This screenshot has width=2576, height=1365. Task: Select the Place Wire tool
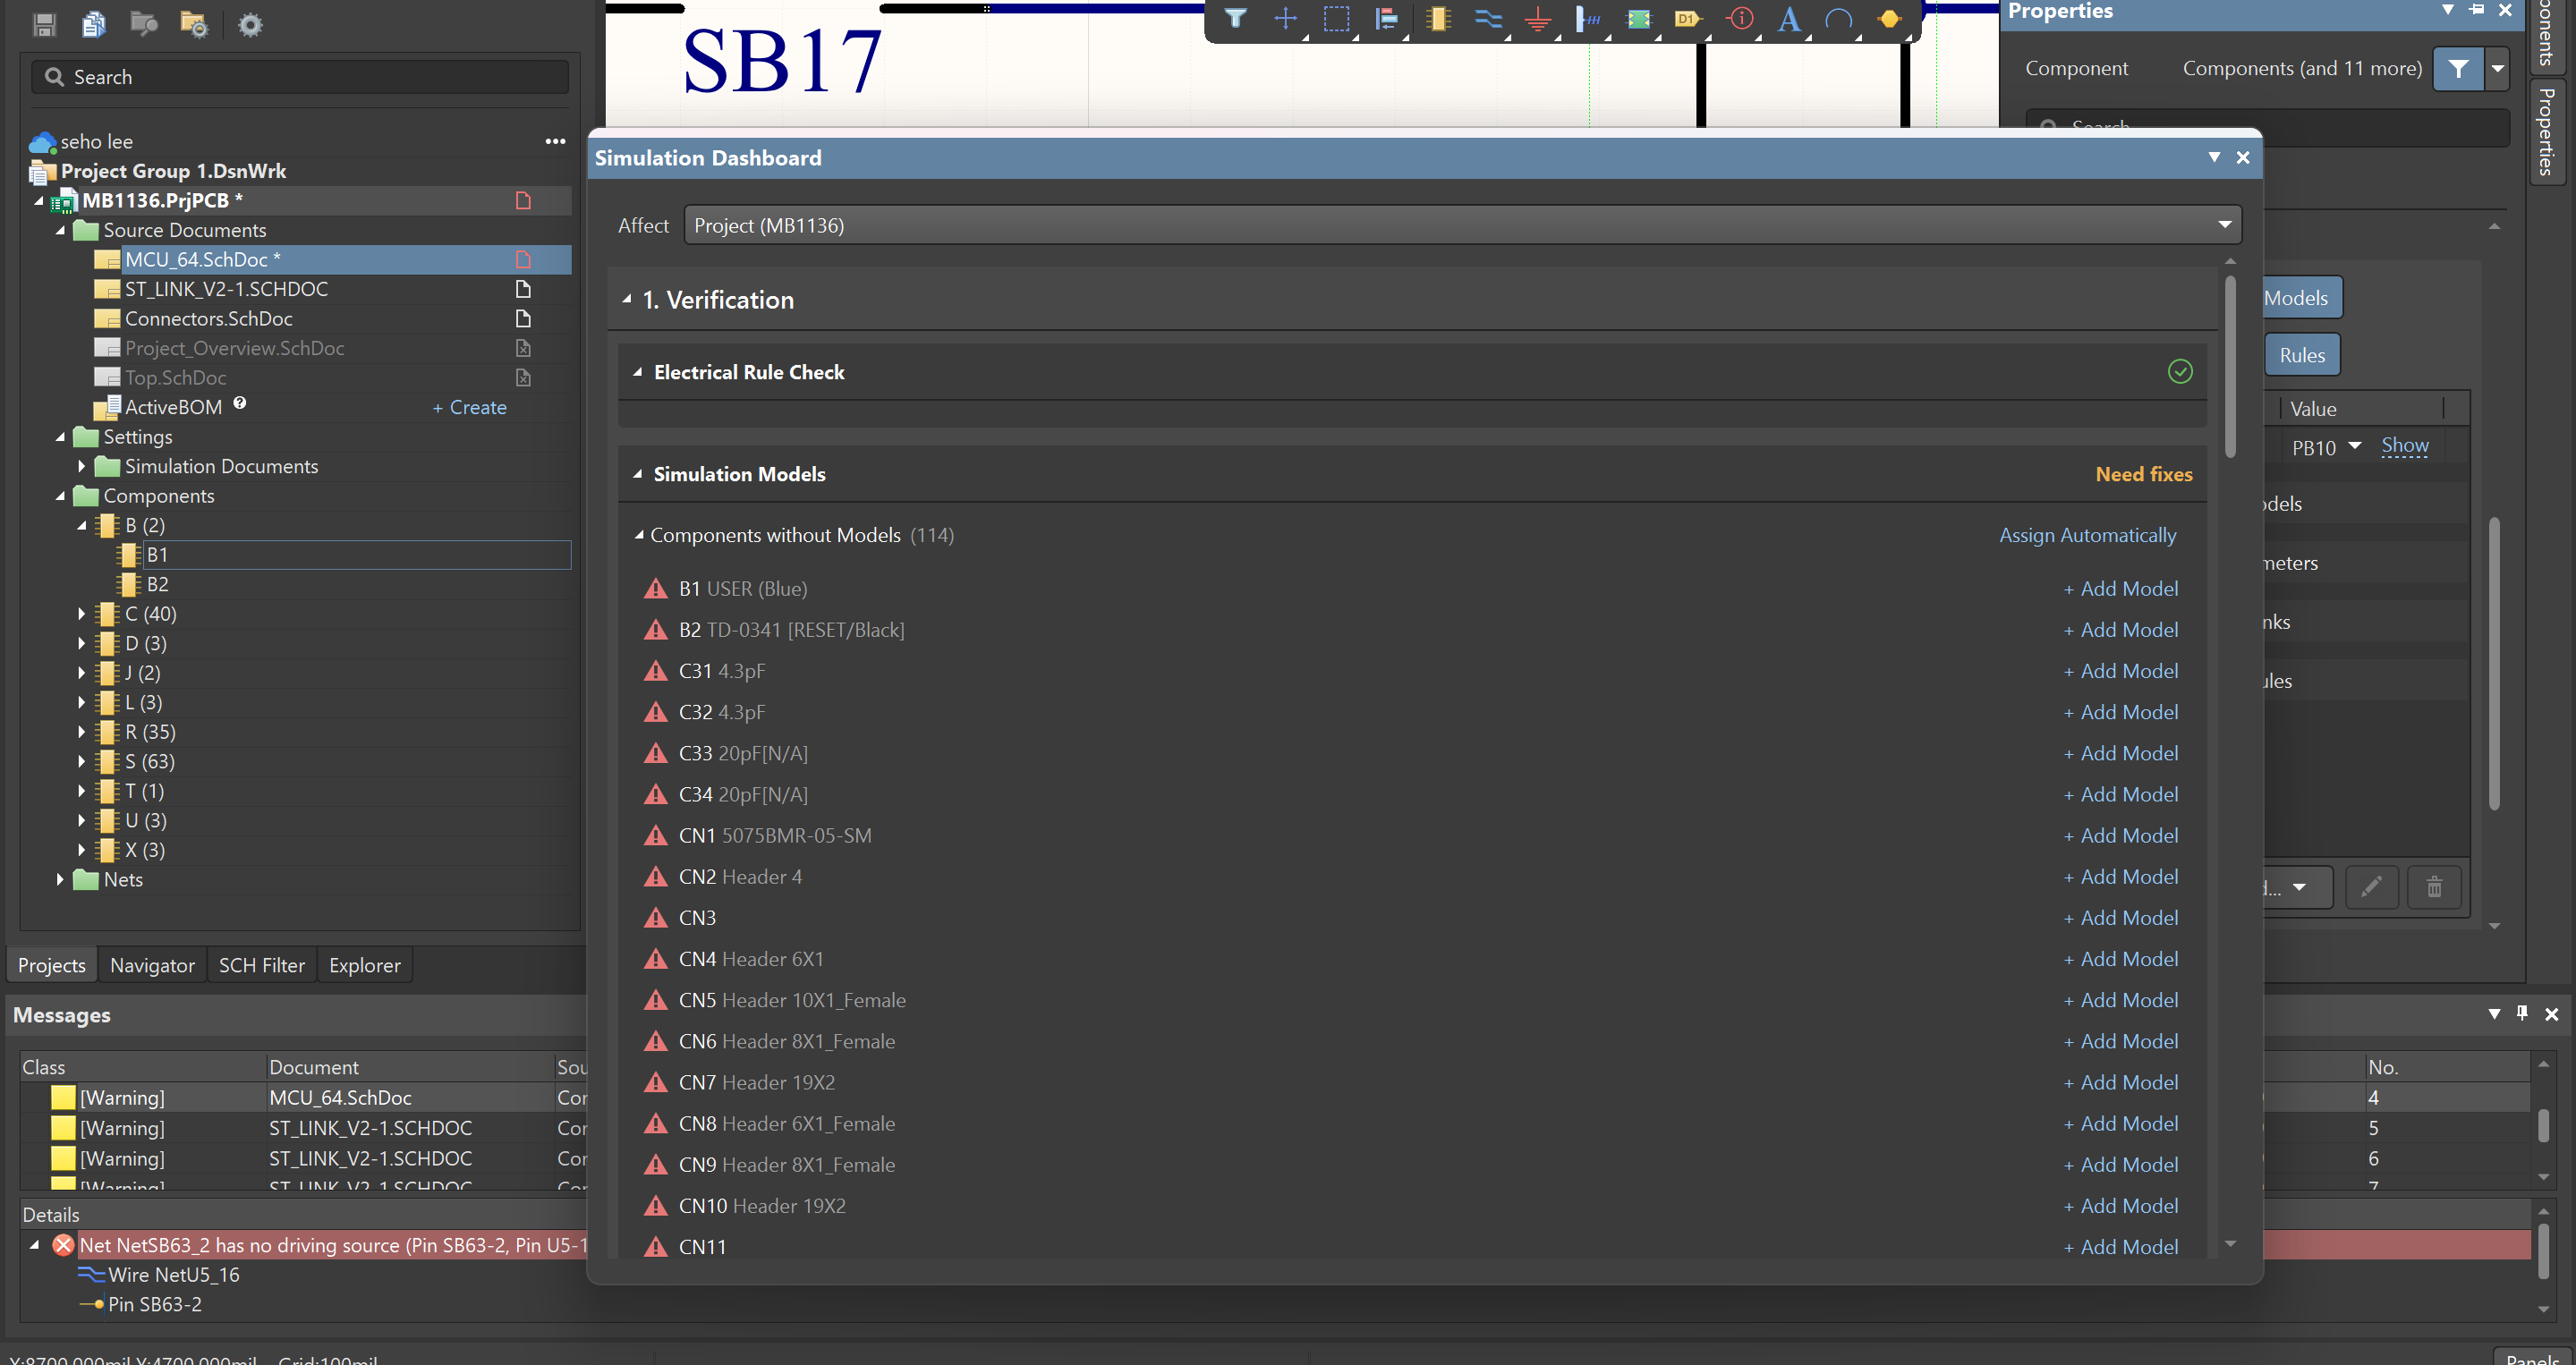pos(1488,20)
